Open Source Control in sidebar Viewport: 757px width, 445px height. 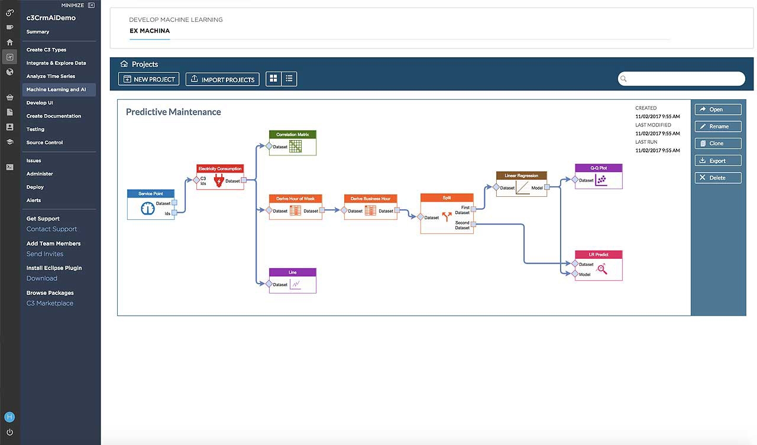click(x=44, y=142)
